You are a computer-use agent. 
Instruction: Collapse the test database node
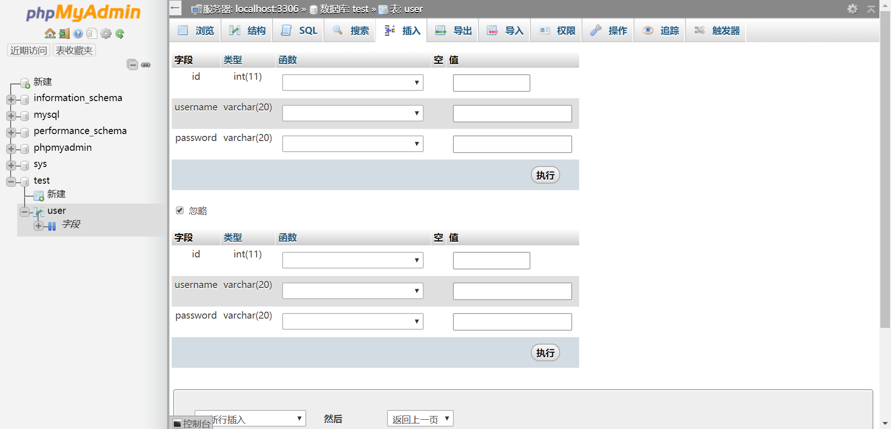[x=11, y=182]
